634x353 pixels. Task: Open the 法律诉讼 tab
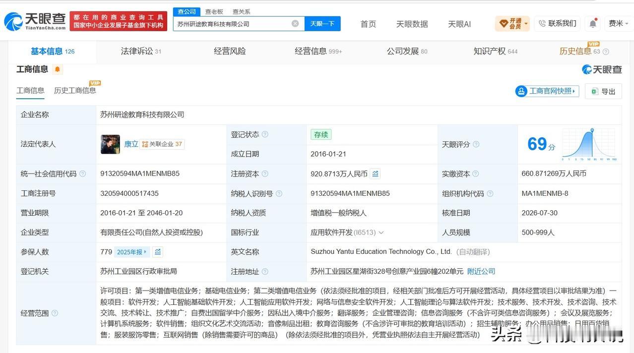coord(141,51)
